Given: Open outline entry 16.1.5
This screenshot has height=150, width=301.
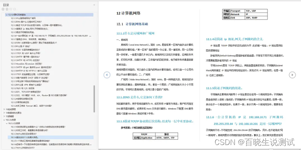Looking at the screenshot, I should point(31,141).
